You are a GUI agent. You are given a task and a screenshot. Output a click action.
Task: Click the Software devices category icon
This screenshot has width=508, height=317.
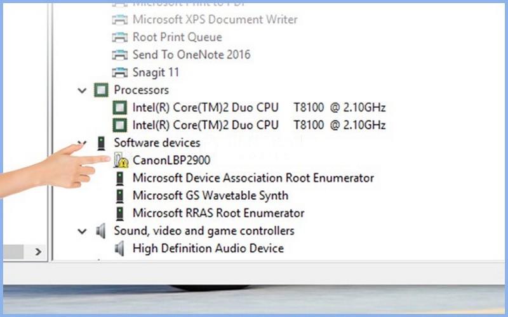pyautogui.click(x=100, y=143)
